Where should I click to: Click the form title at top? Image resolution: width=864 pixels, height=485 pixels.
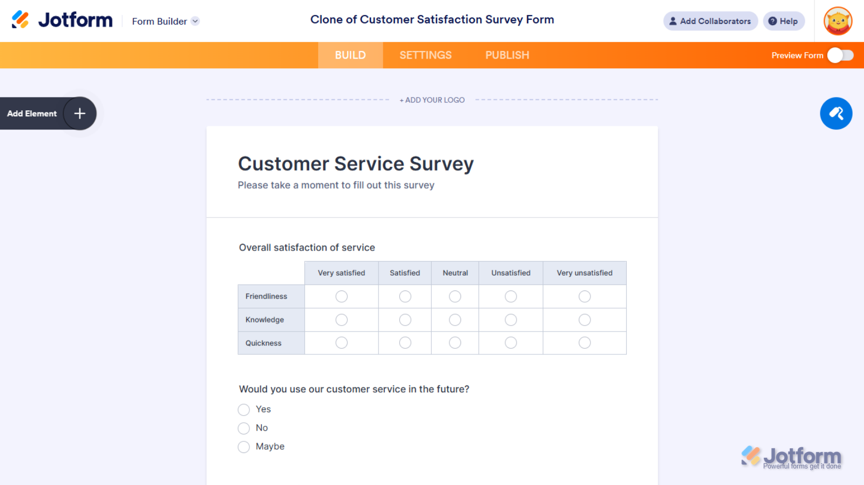[432, 20]
